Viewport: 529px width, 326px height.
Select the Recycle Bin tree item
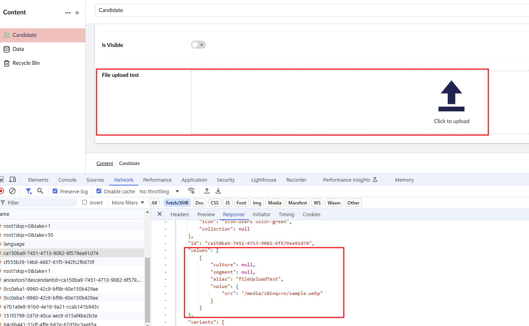click(x=26, y=63)
